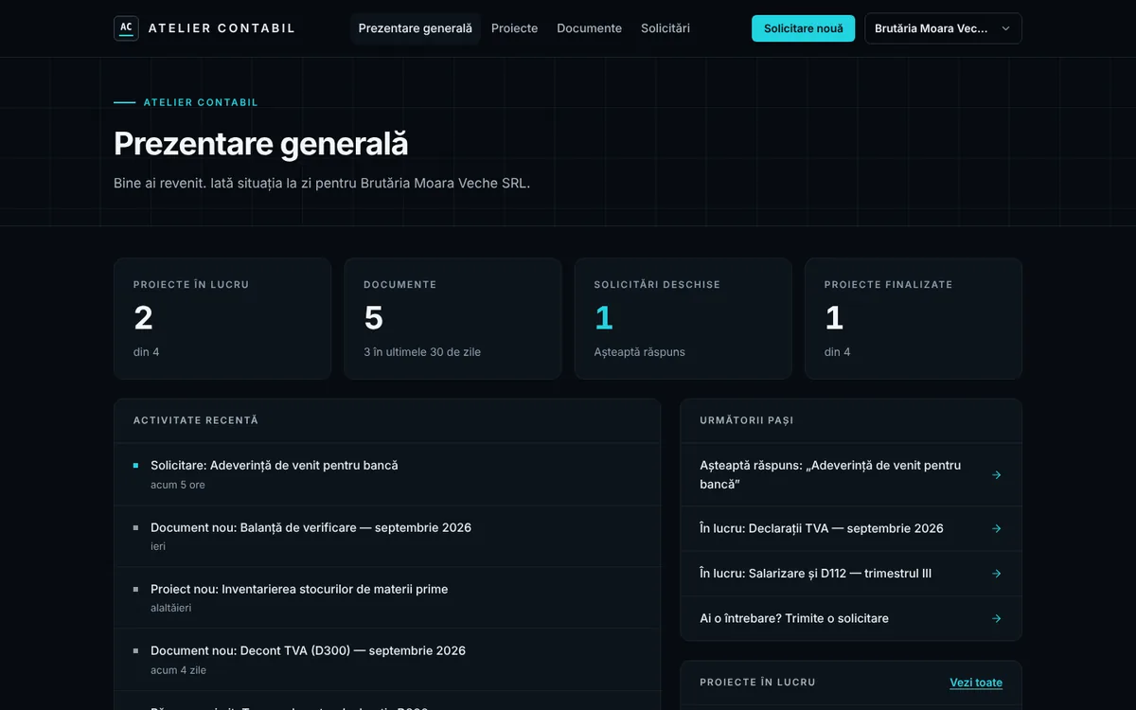This screenshot has width=1136, height=710.
Task: Open the Solicitări deschise stat card
Action: 683,319
